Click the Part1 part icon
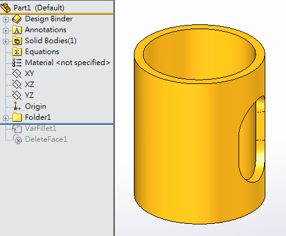Viewport: 286px width, 236px height. [5, 8]
